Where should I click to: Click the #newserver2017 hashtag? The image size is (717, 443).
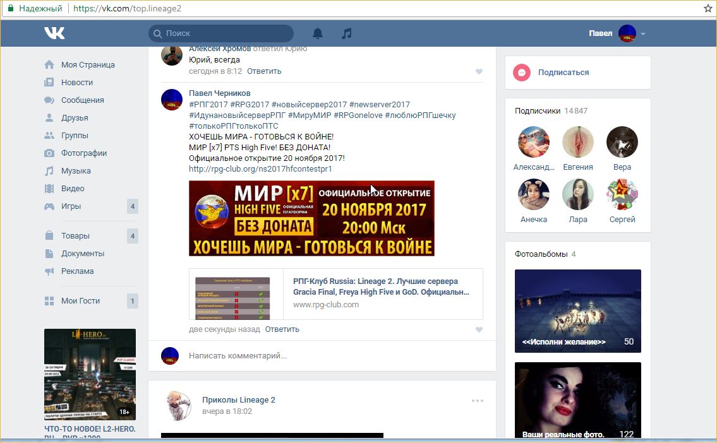(380, 105)
